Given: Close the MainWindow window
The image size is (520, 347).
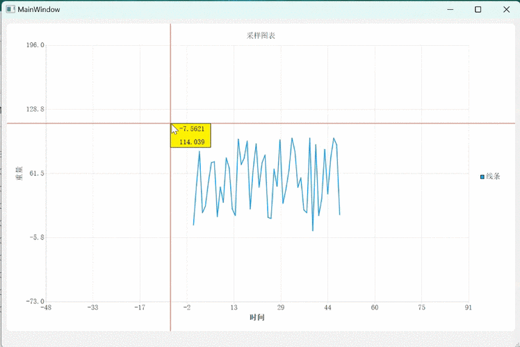Looking at the screenshot, I should point(505,10).
